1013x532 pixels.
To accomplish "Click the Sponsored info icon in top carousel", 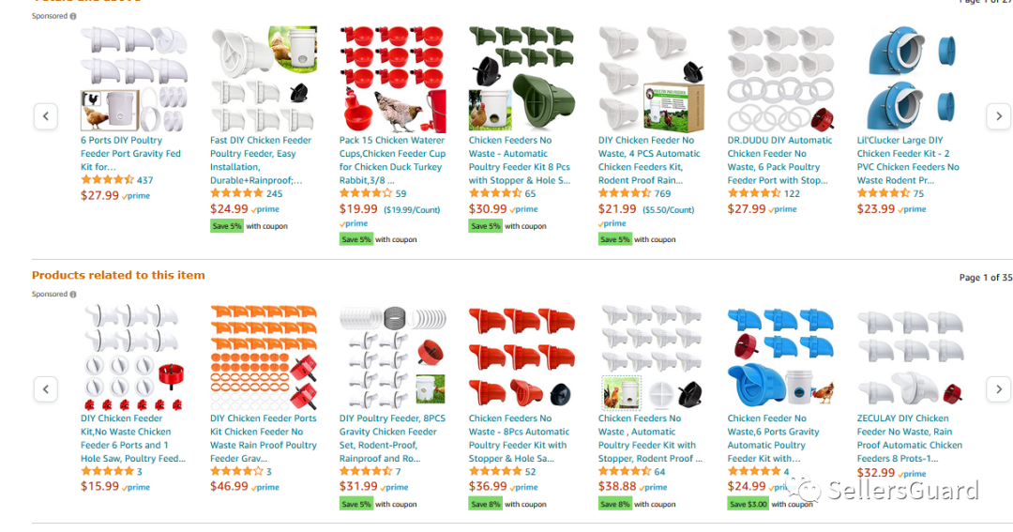I will pyautogui.click(x=73, y=16).
